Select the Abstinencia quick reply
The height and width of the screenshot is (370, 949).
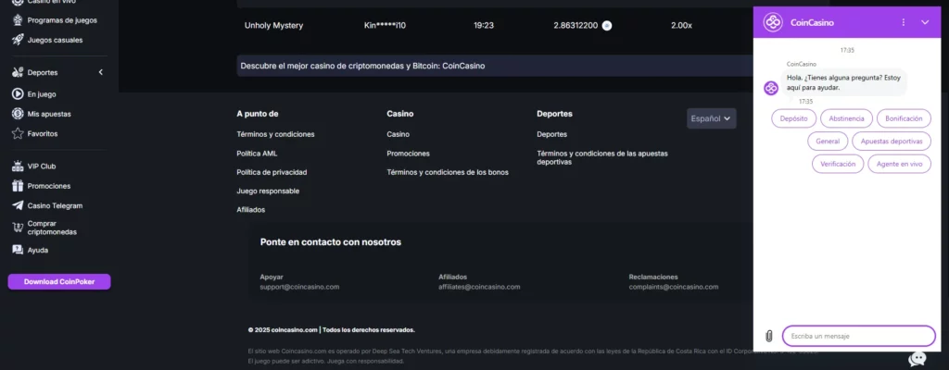846,118
